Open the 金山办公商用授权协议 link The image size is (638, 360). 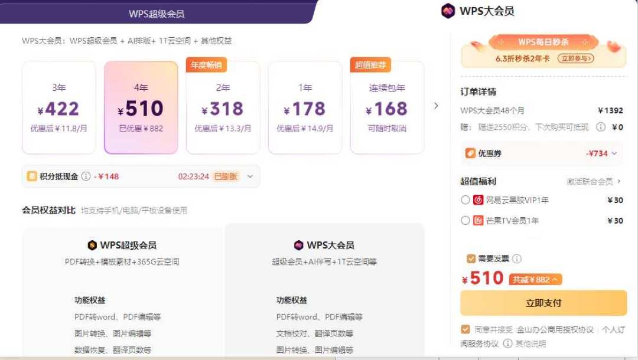coord(555,329)
